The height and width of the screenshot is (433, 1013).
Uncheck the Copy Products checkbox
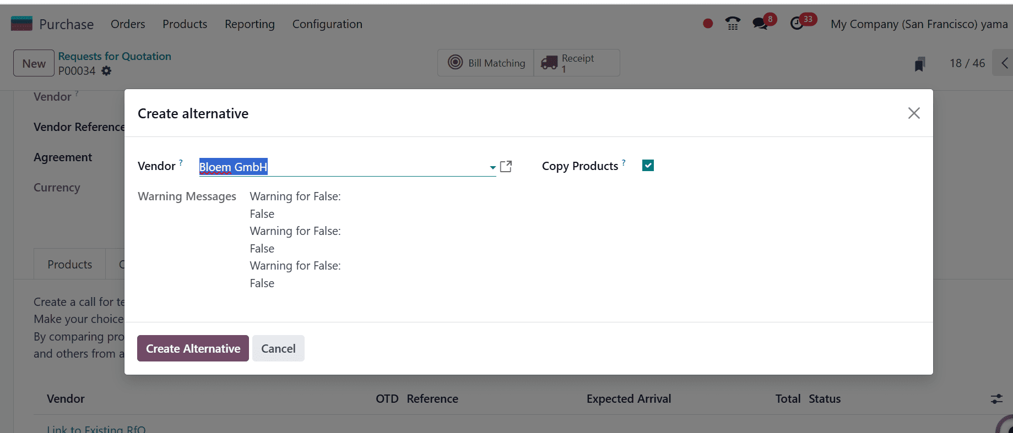(x=648, y=166)
